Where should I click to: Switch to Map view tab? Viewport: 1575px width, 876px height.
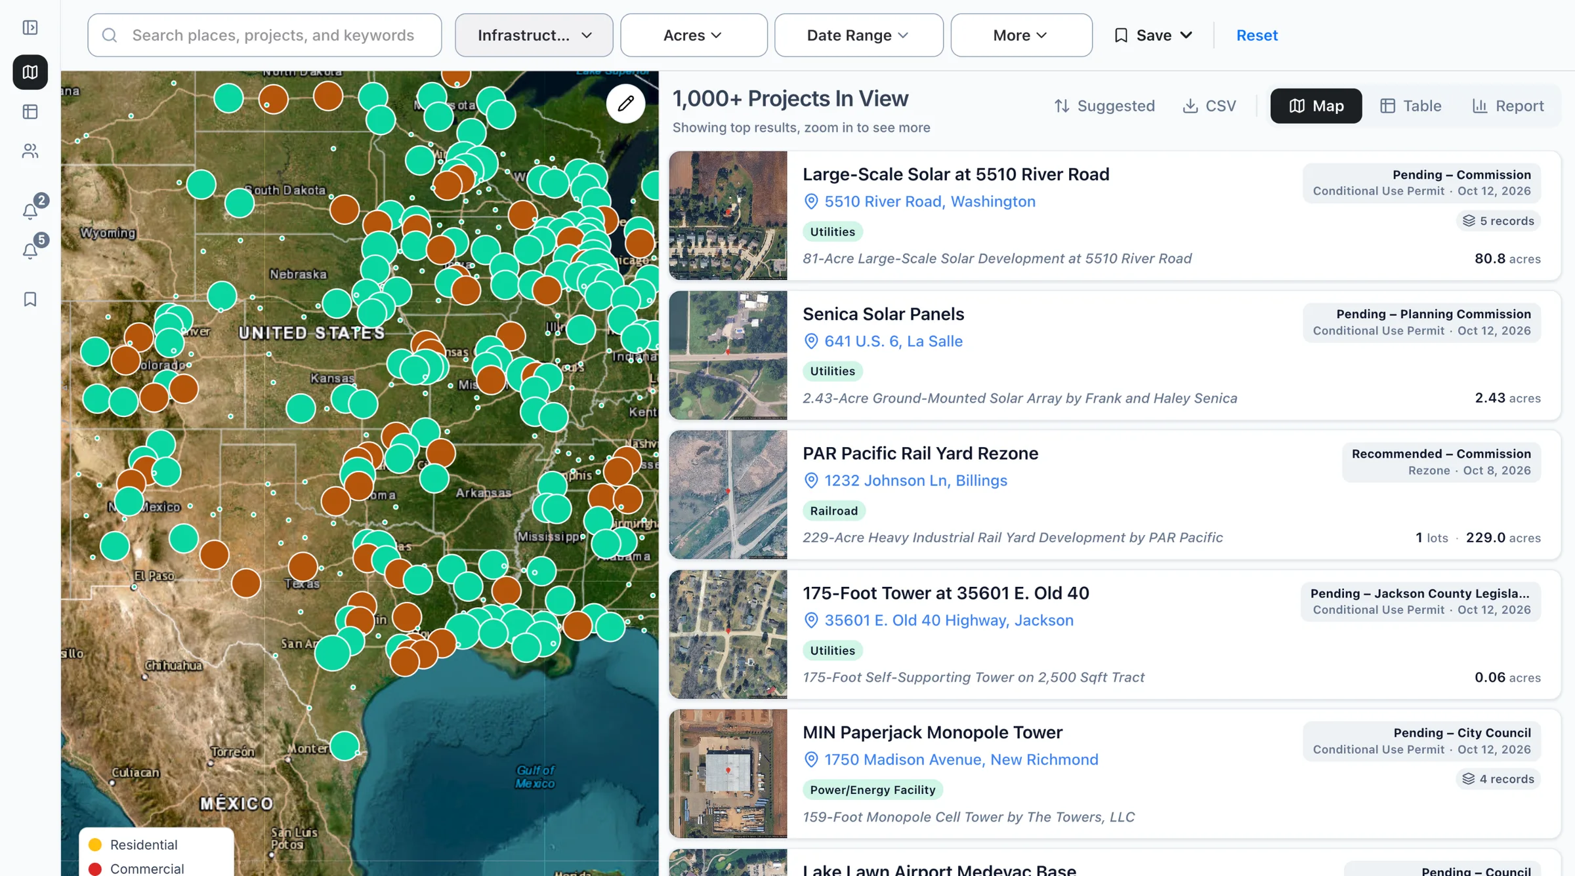[1316, 106]
